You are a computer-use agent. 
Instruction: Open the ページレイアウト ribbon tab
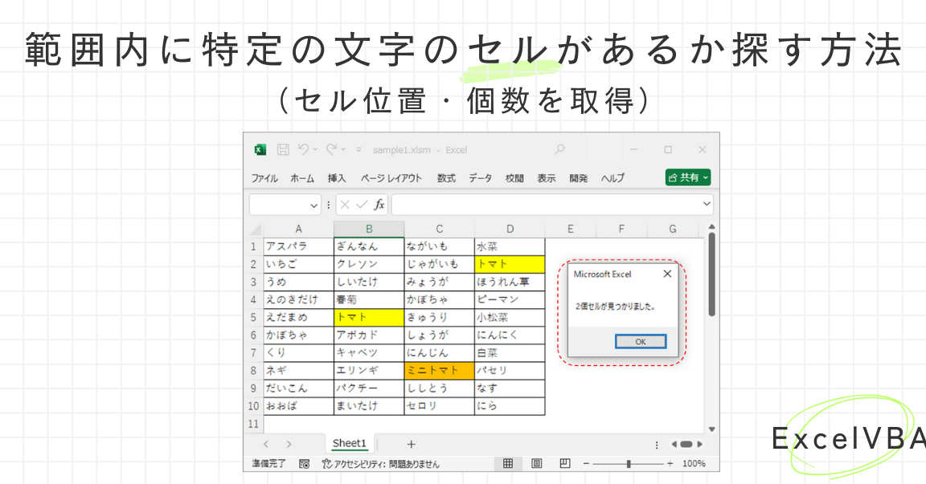click(x=391, y=178)
